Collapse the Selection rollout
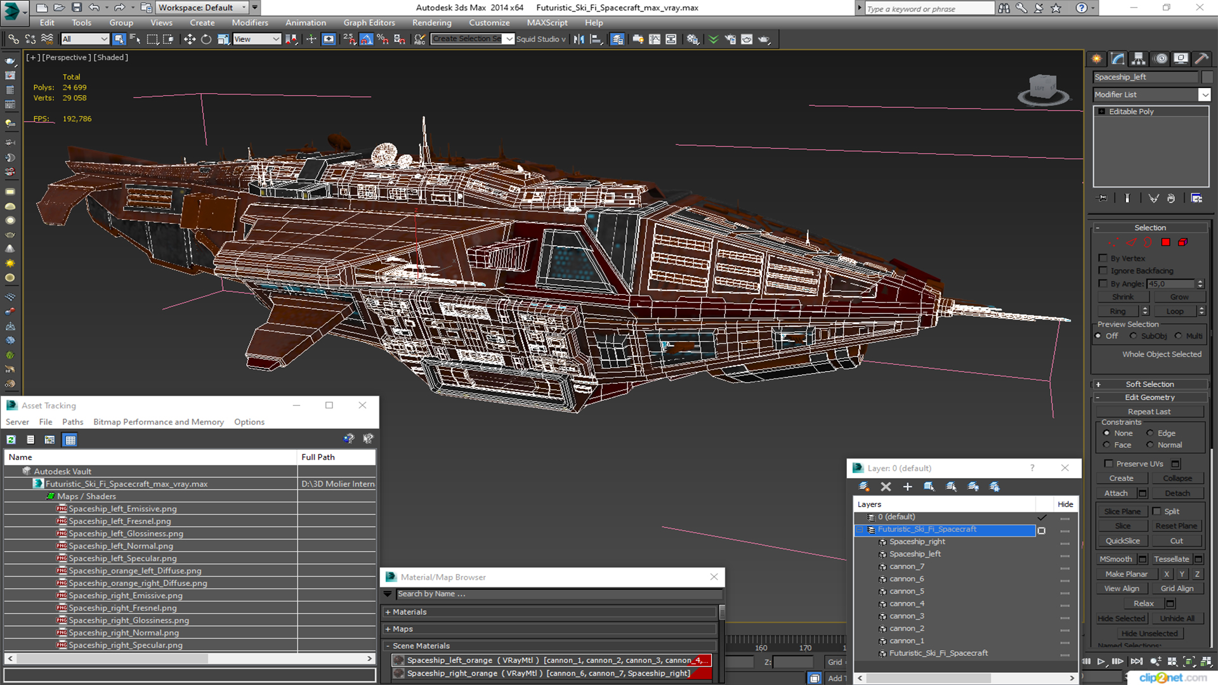Viewport: 1218px width, 685px height. tap(1149, 228)
